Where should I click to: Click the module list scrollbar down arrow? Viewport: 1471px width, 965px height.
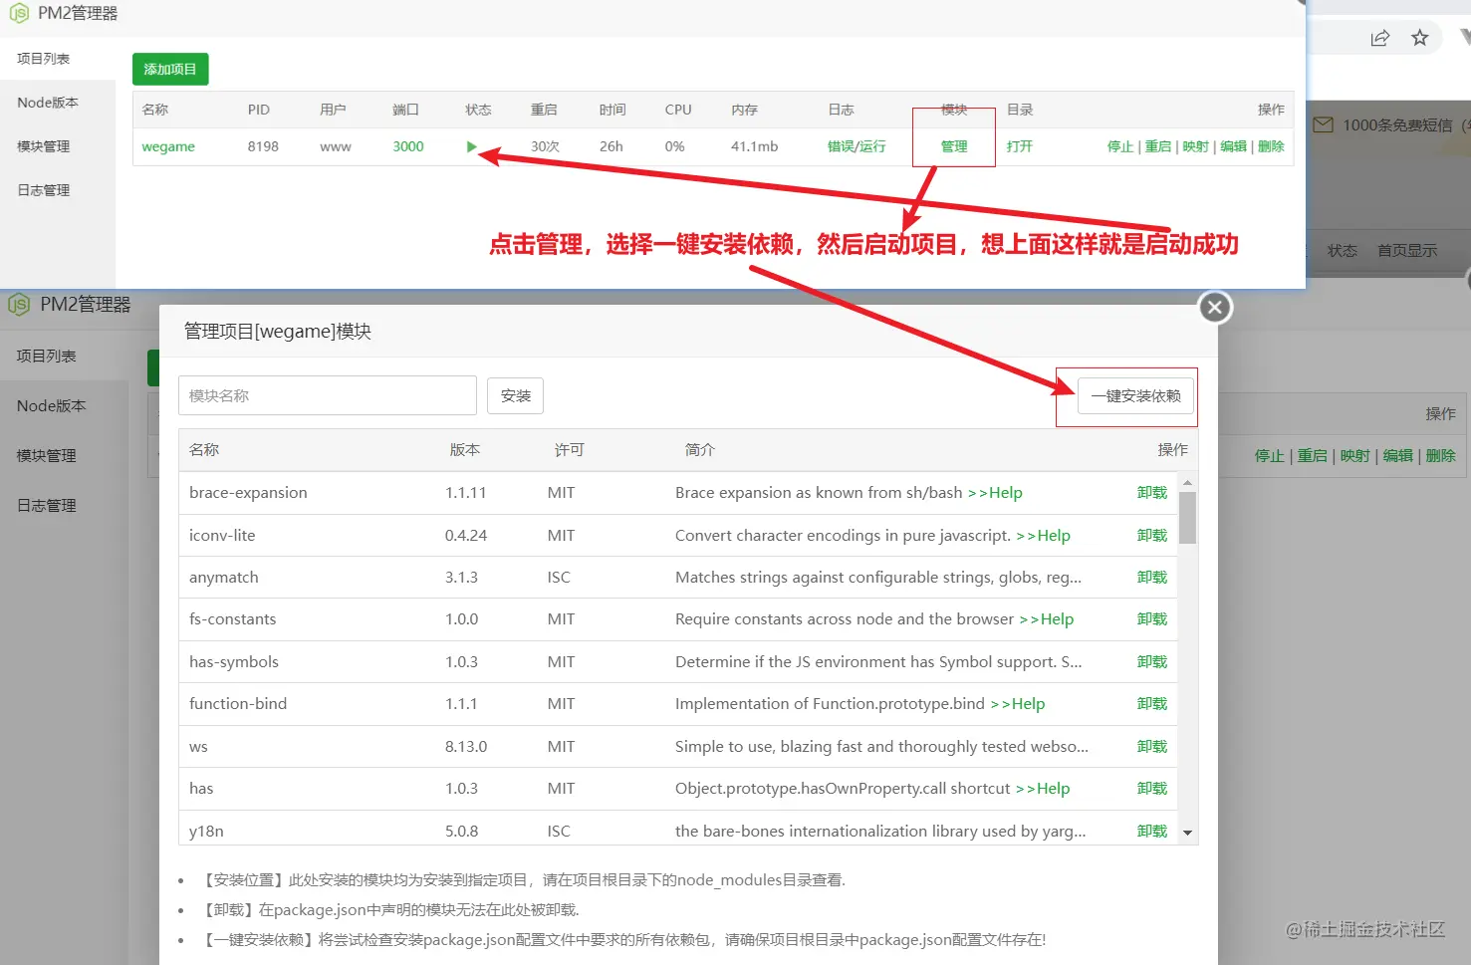[x=1187, y=833]
